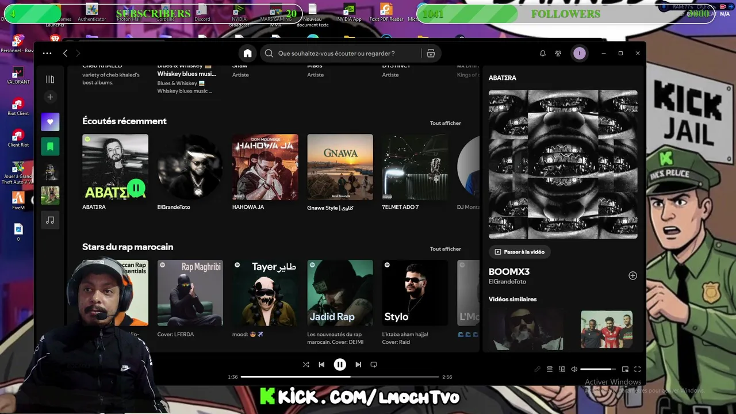Toggle repeat mode
The height and width of the screenshot is (414, 736).
[374, 365]
